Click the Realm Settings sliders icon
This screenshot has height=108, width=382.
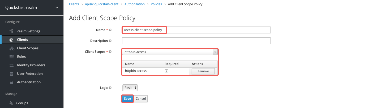coord(11,31)
